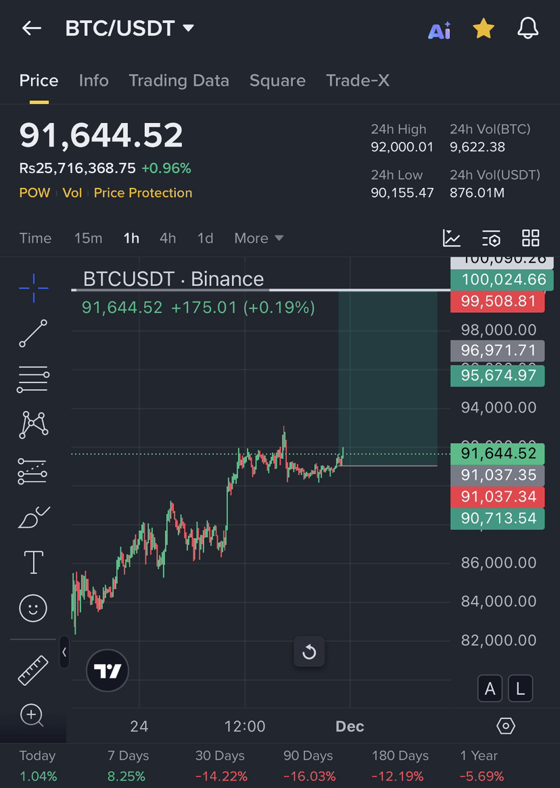Click the Dec label on time axis

(350, 727)
